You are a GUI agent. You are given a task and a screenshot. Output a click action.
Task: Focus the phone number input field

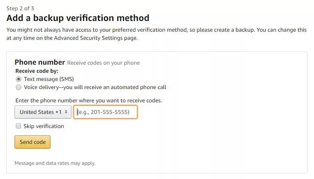tap(105, 112)
